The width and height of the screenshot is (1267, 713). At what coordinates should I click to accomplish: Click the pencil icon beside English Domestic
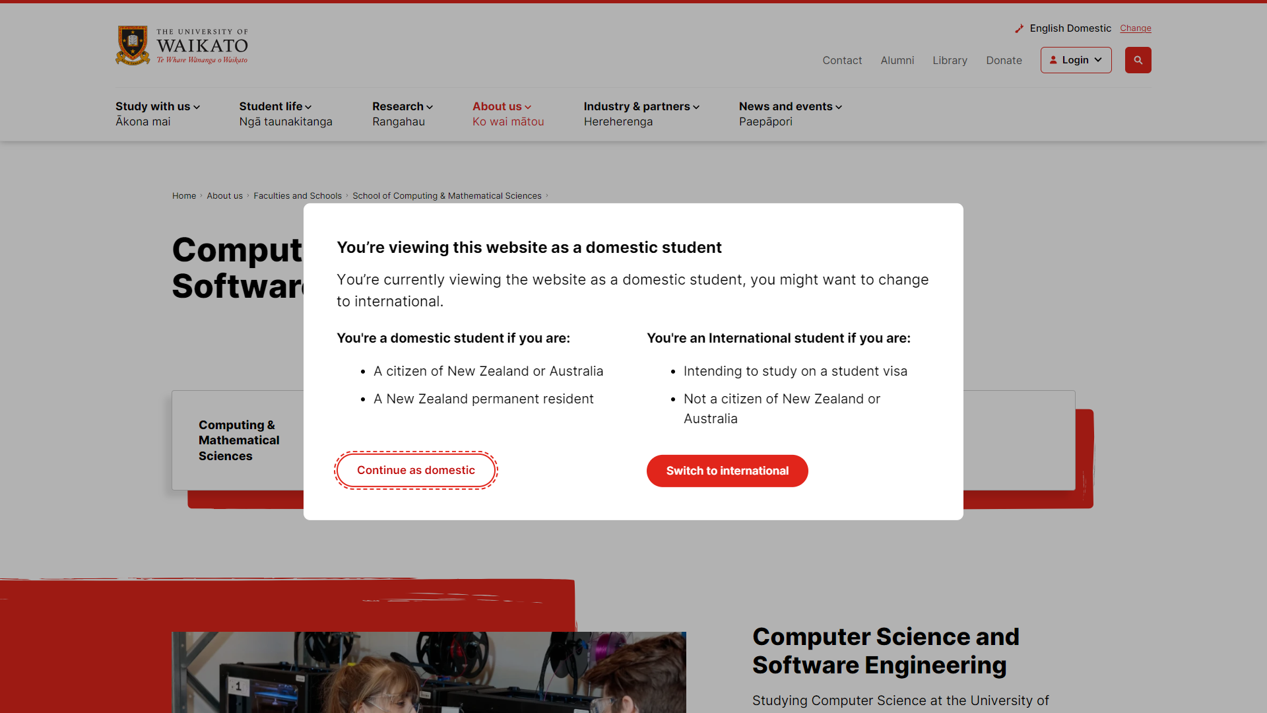[1020, 28]
